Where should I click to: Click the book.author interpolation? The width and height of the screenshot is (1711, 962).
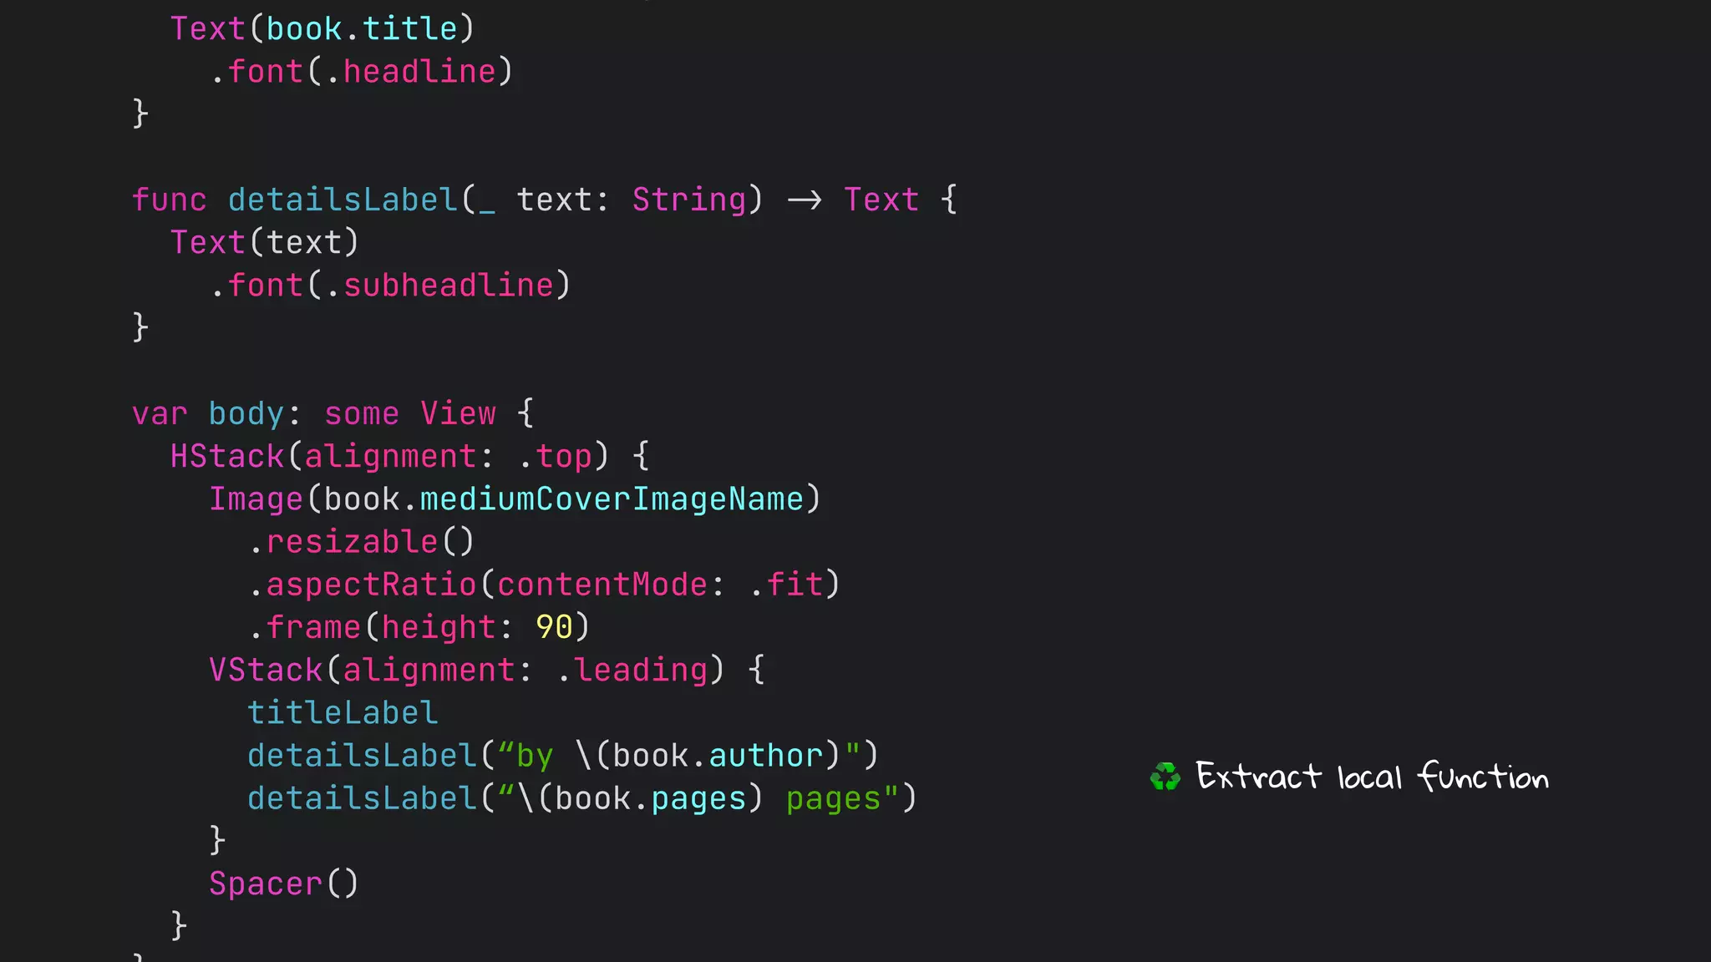point(718,756)
